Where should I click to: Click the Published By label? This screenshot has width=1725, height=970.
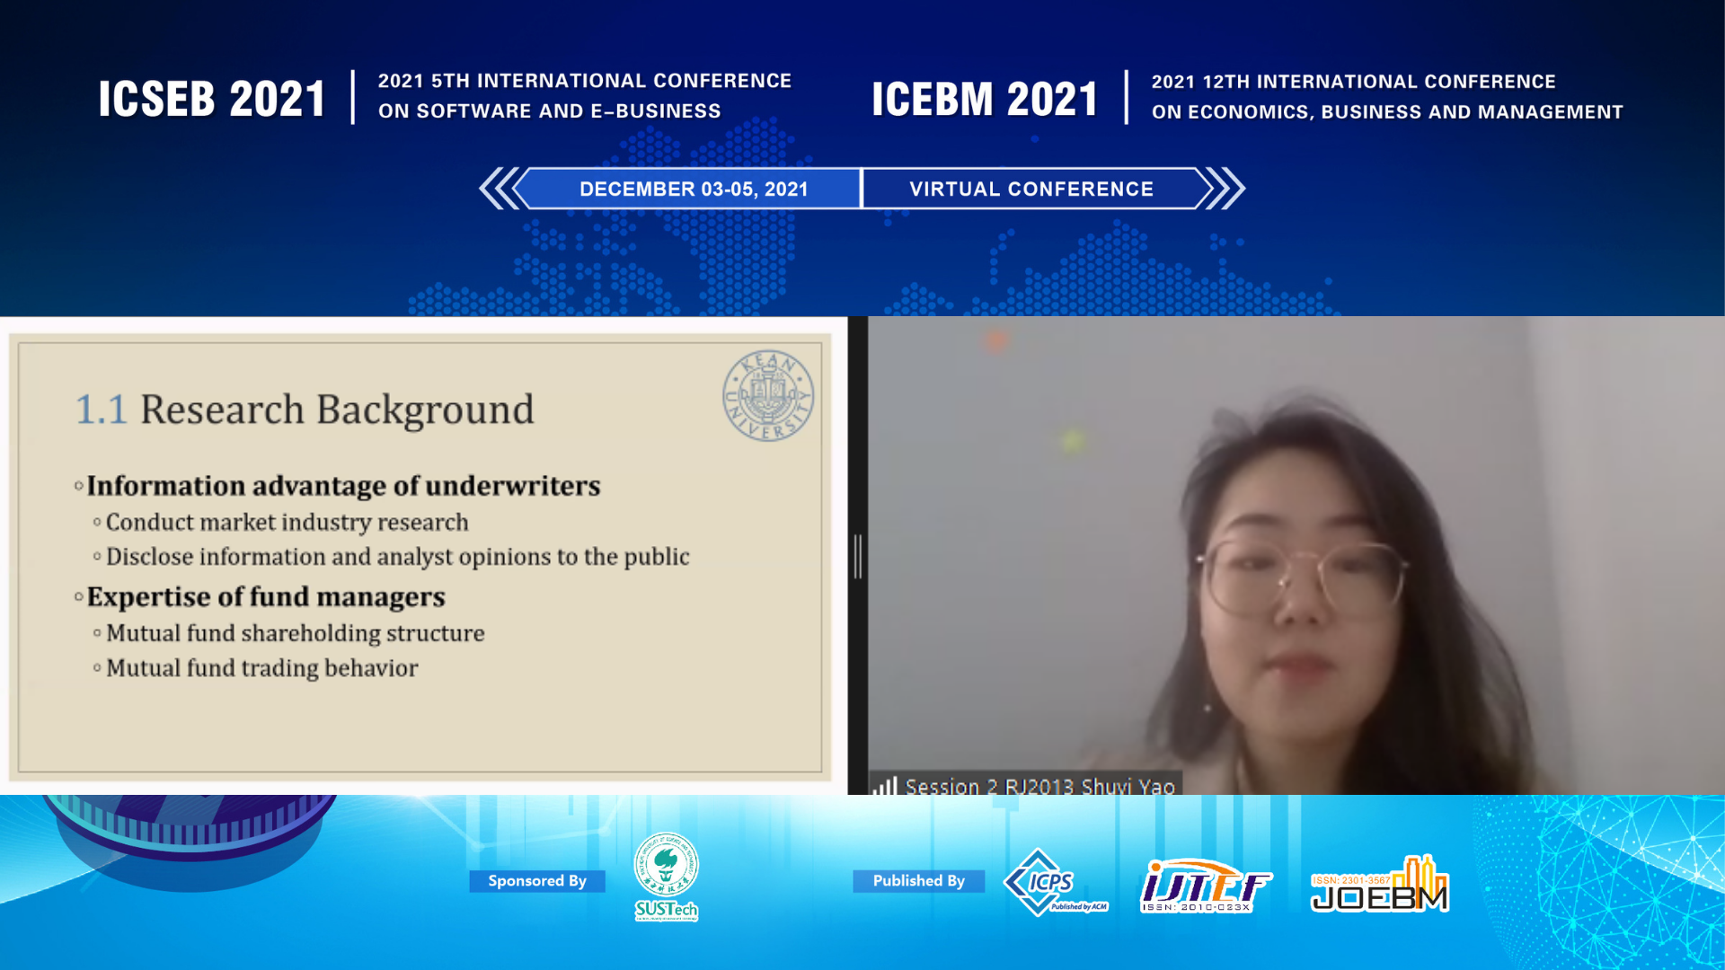(918, 881)
